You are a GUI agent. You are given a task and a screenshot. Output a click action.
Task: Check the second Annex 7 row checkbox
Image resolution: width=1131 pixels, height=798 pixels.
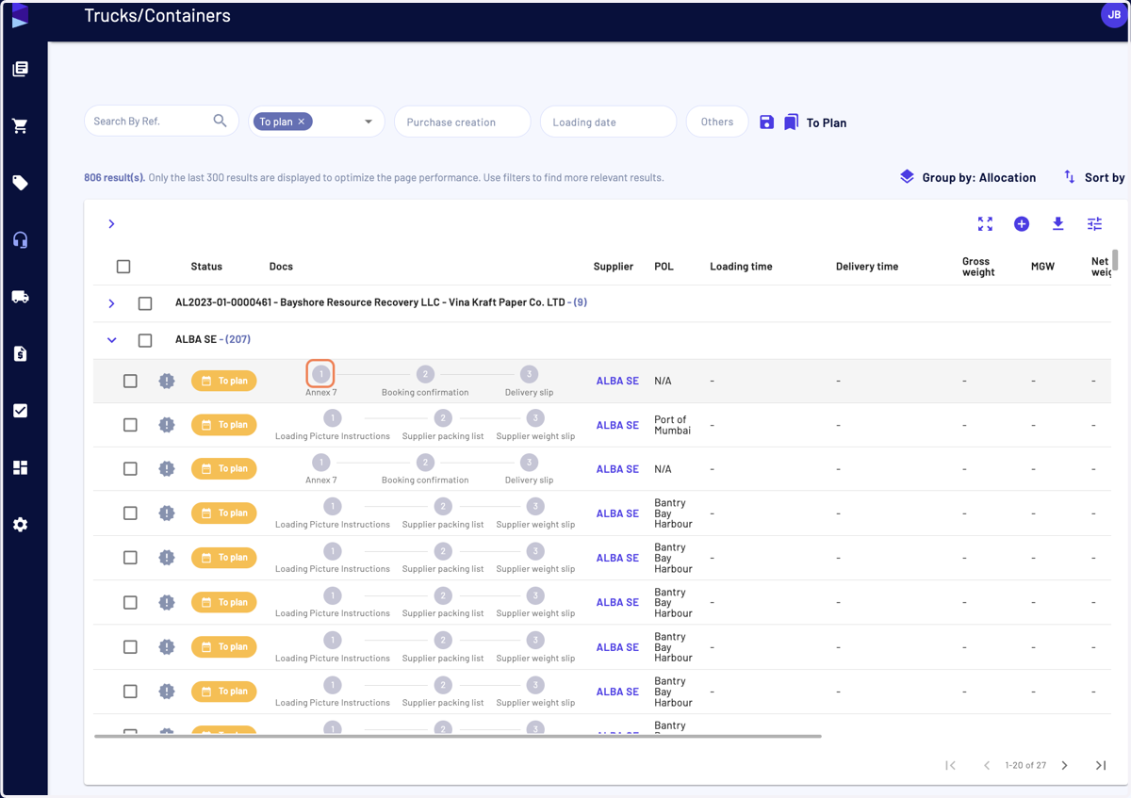(x=130, y=469)
